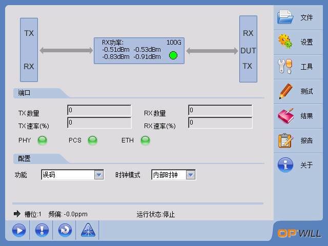Open the 文件 menu label
This screenshot has height=246, width=328.
(306, 17)
